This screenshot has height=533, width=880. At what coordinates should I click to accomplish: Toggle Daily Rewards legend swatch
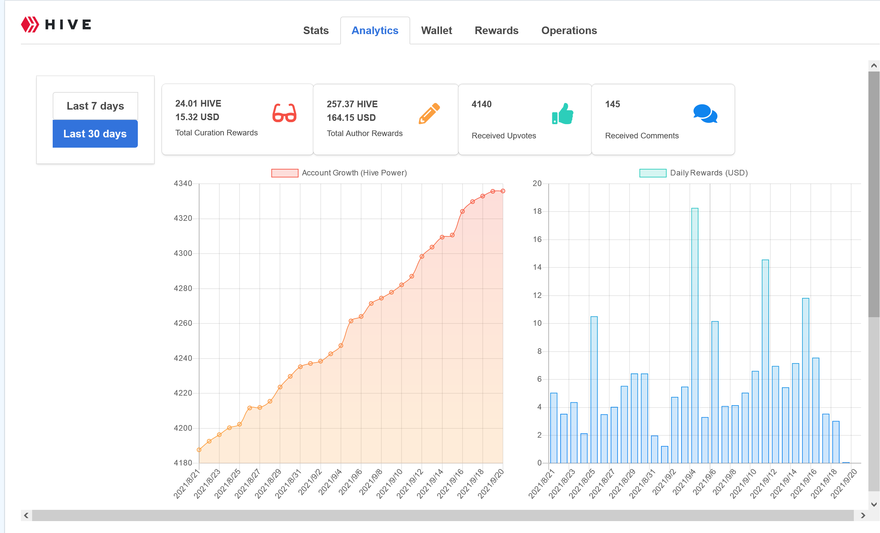[x=653, y=173]
